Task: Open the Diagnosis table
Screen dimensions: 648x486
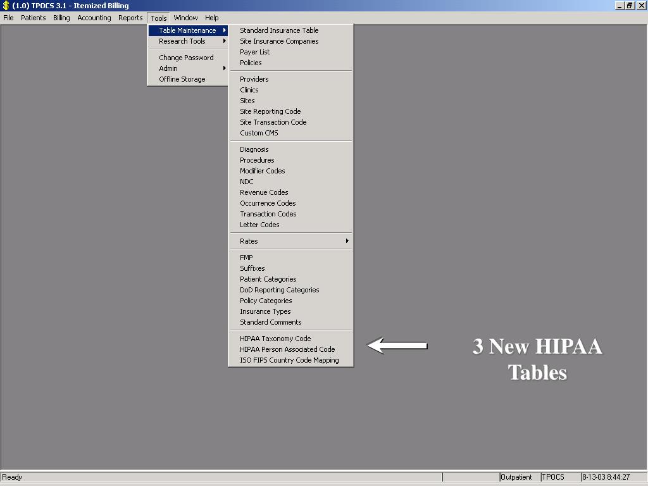Action: pyautogui.click(x=291, y=149)
